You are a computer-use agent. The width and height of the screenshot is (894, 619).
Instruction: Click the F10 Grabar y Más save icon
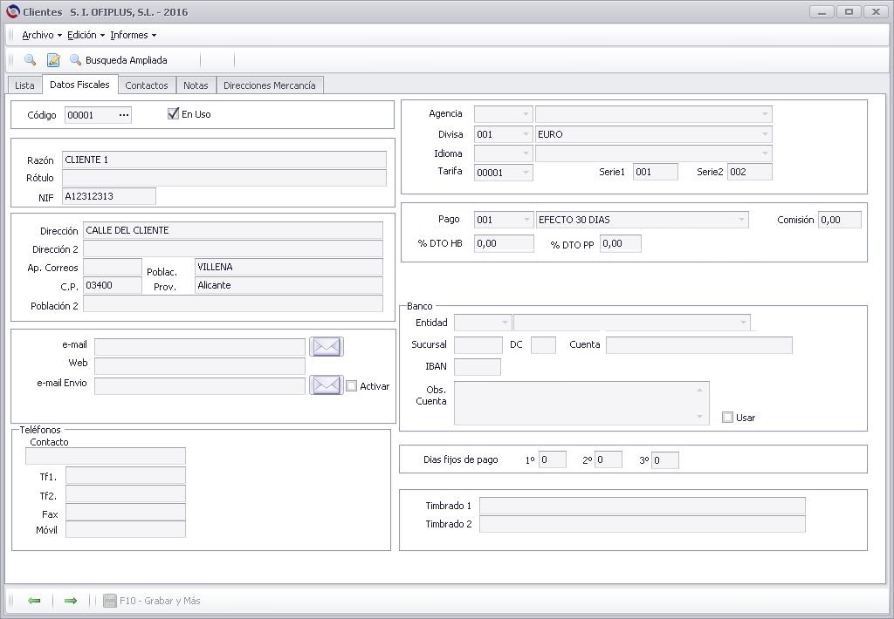[109, 601]
